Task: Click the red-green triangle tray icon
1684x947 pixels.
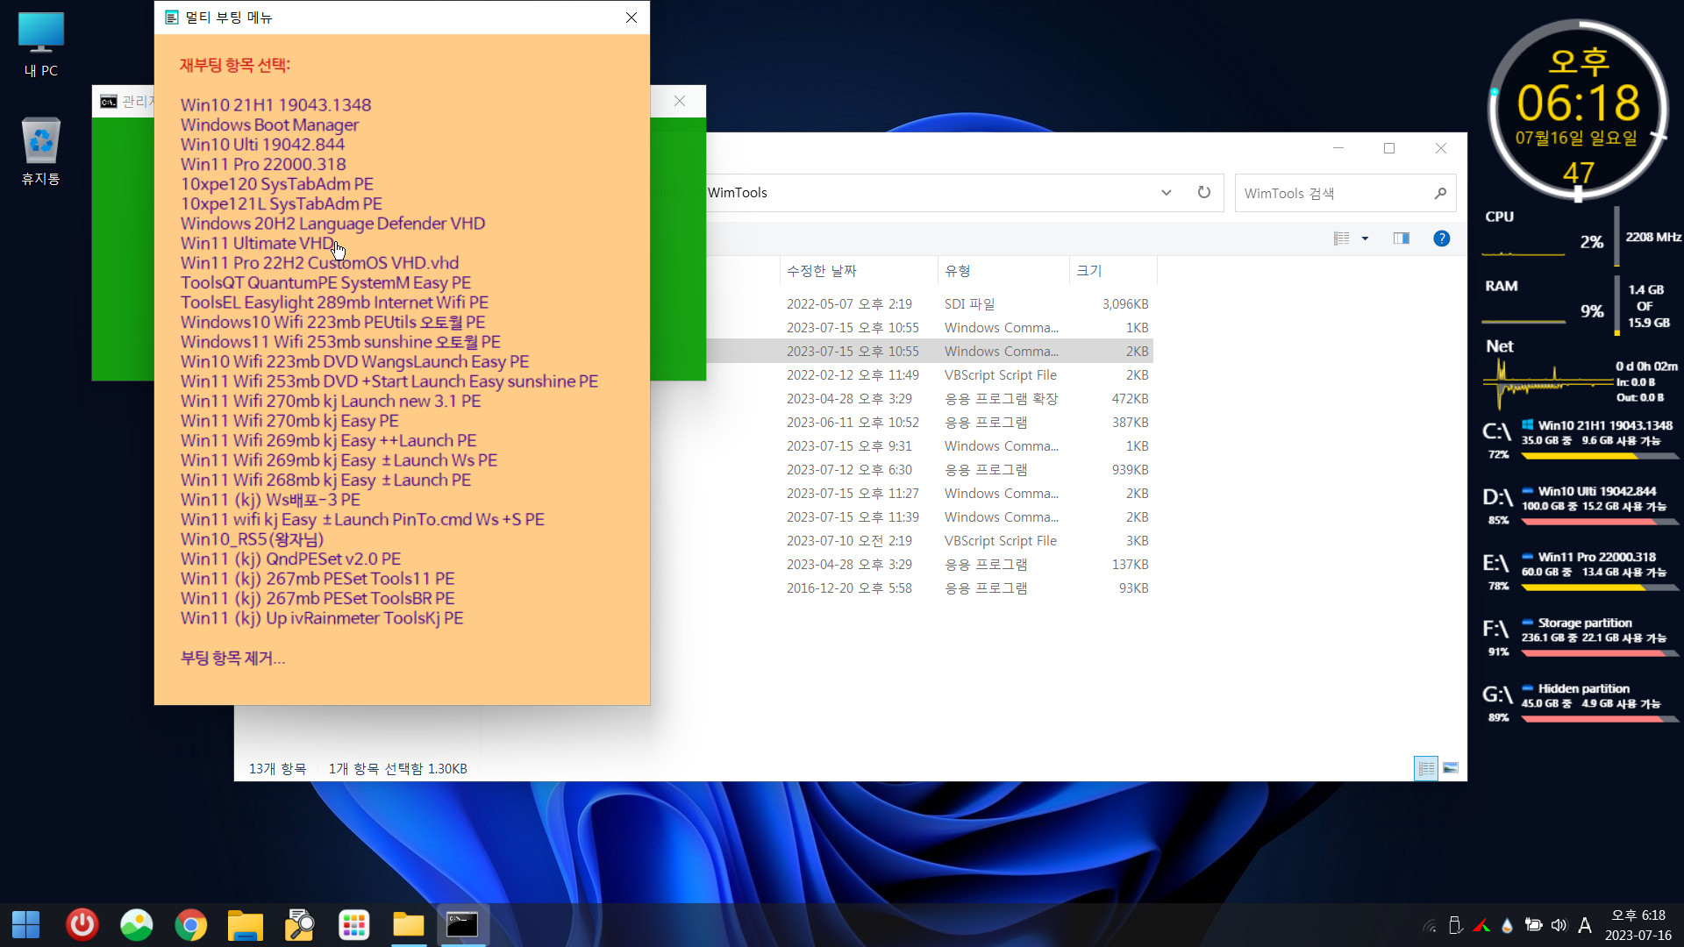Action: 1481,925
